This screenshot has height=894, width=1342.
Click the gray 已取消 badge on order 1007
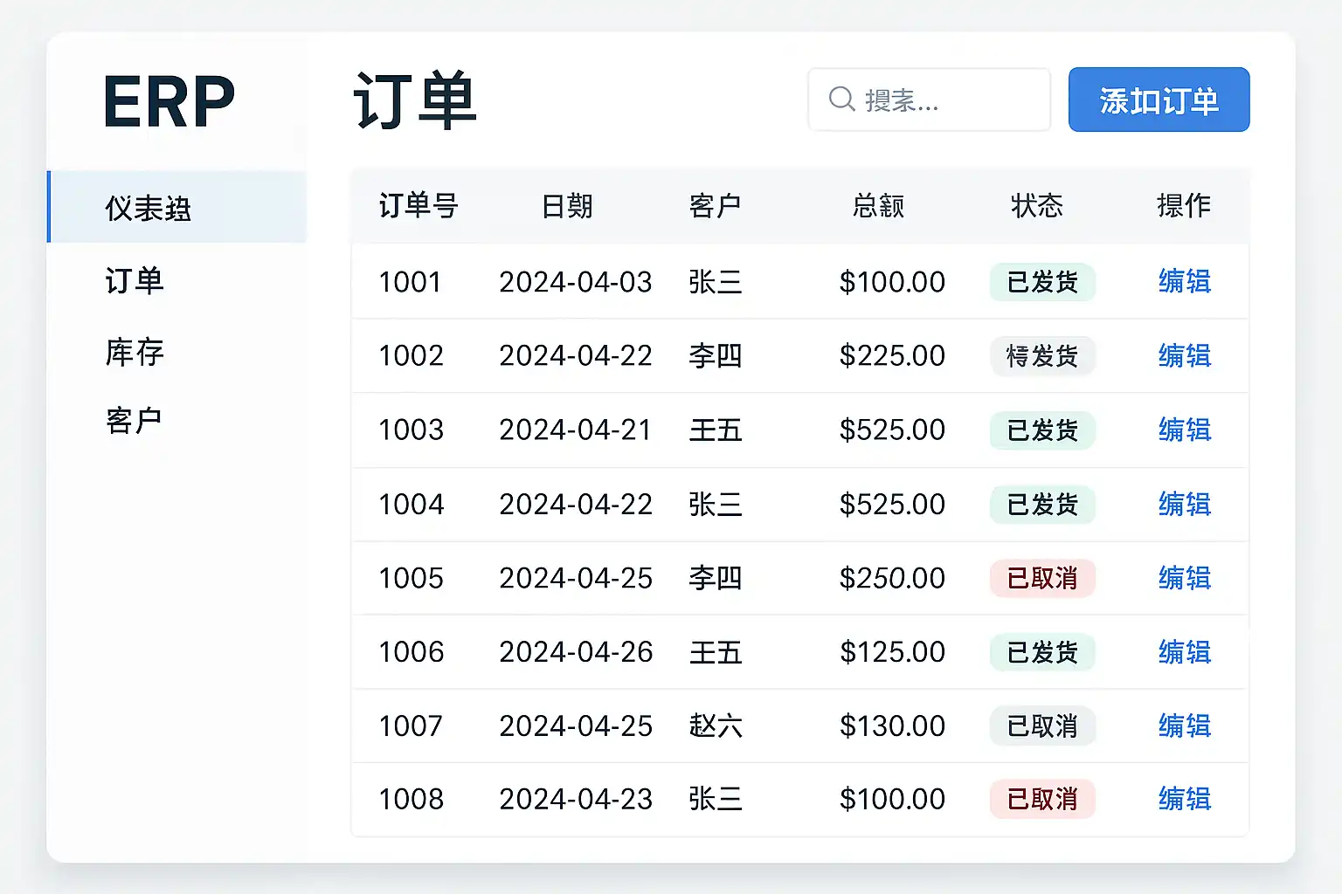(x=1042, y=726)
